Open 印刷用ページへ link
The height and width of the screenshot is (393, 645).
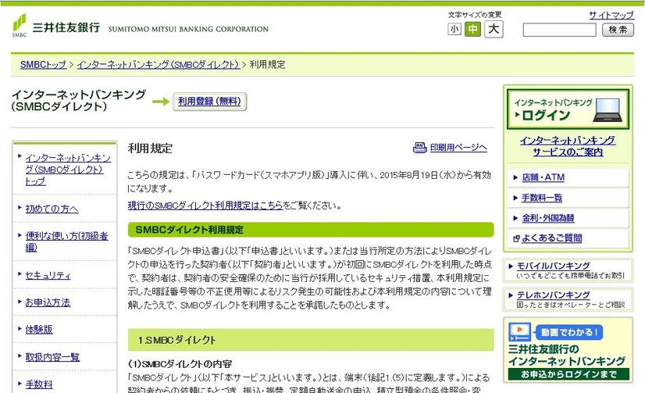pyautogui.click(x=458, y=148)
